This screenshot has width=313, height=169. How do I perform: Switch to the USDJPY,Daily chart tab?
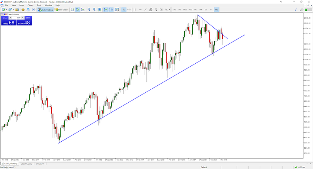(27, 164)
